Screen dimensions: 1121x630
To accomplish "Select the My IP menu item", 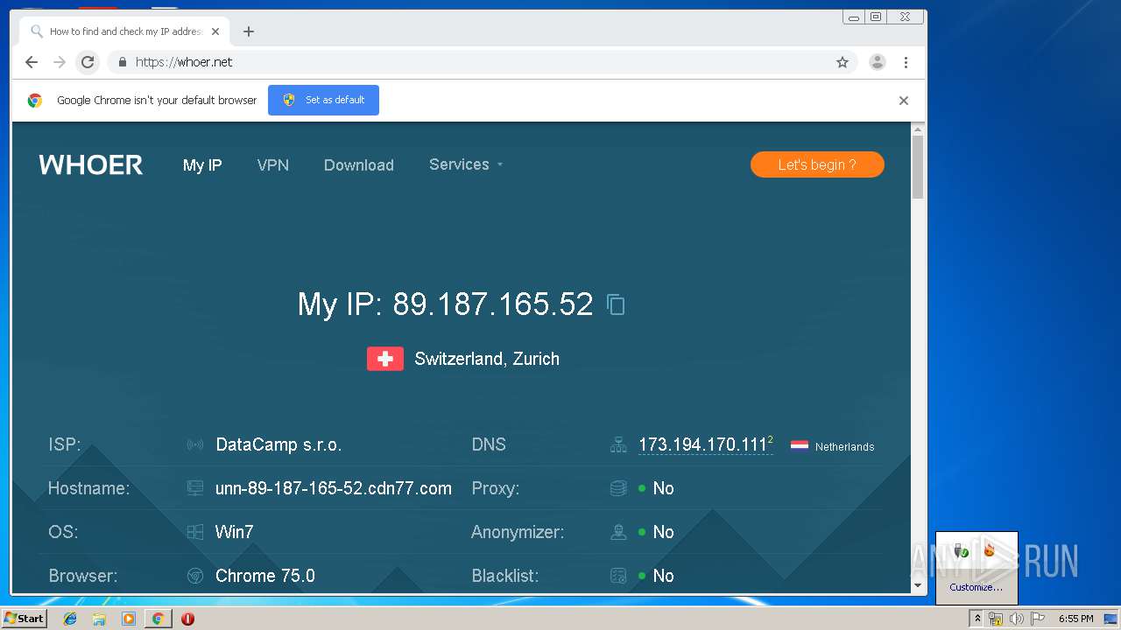I will pyautogui.click(x=202, y=164).
